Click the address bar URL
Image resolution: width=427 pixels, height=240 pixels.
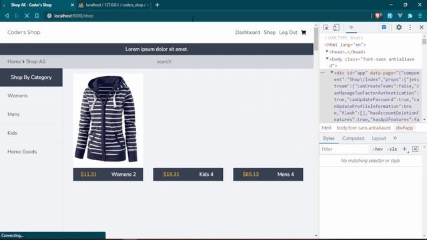coord(73,16)
